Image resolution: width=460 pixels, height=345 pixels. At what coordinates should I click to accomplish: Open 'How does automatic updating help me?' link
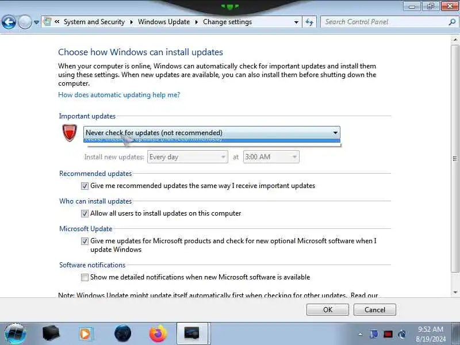pos(119,95)
